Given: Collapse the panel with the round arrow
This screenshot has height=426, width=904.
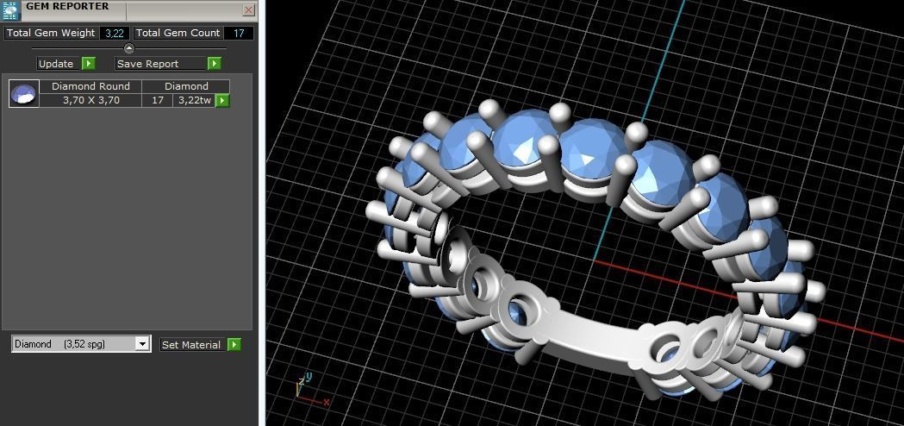Looking at the screenshot, I should point(129,48).
